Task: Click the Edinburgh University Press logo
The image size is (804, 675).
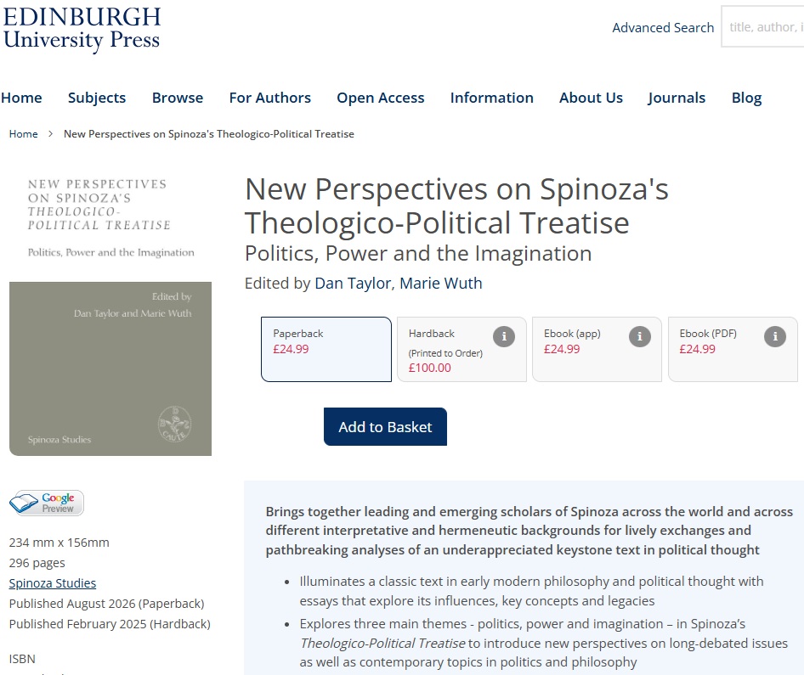Action: [82, 29]
